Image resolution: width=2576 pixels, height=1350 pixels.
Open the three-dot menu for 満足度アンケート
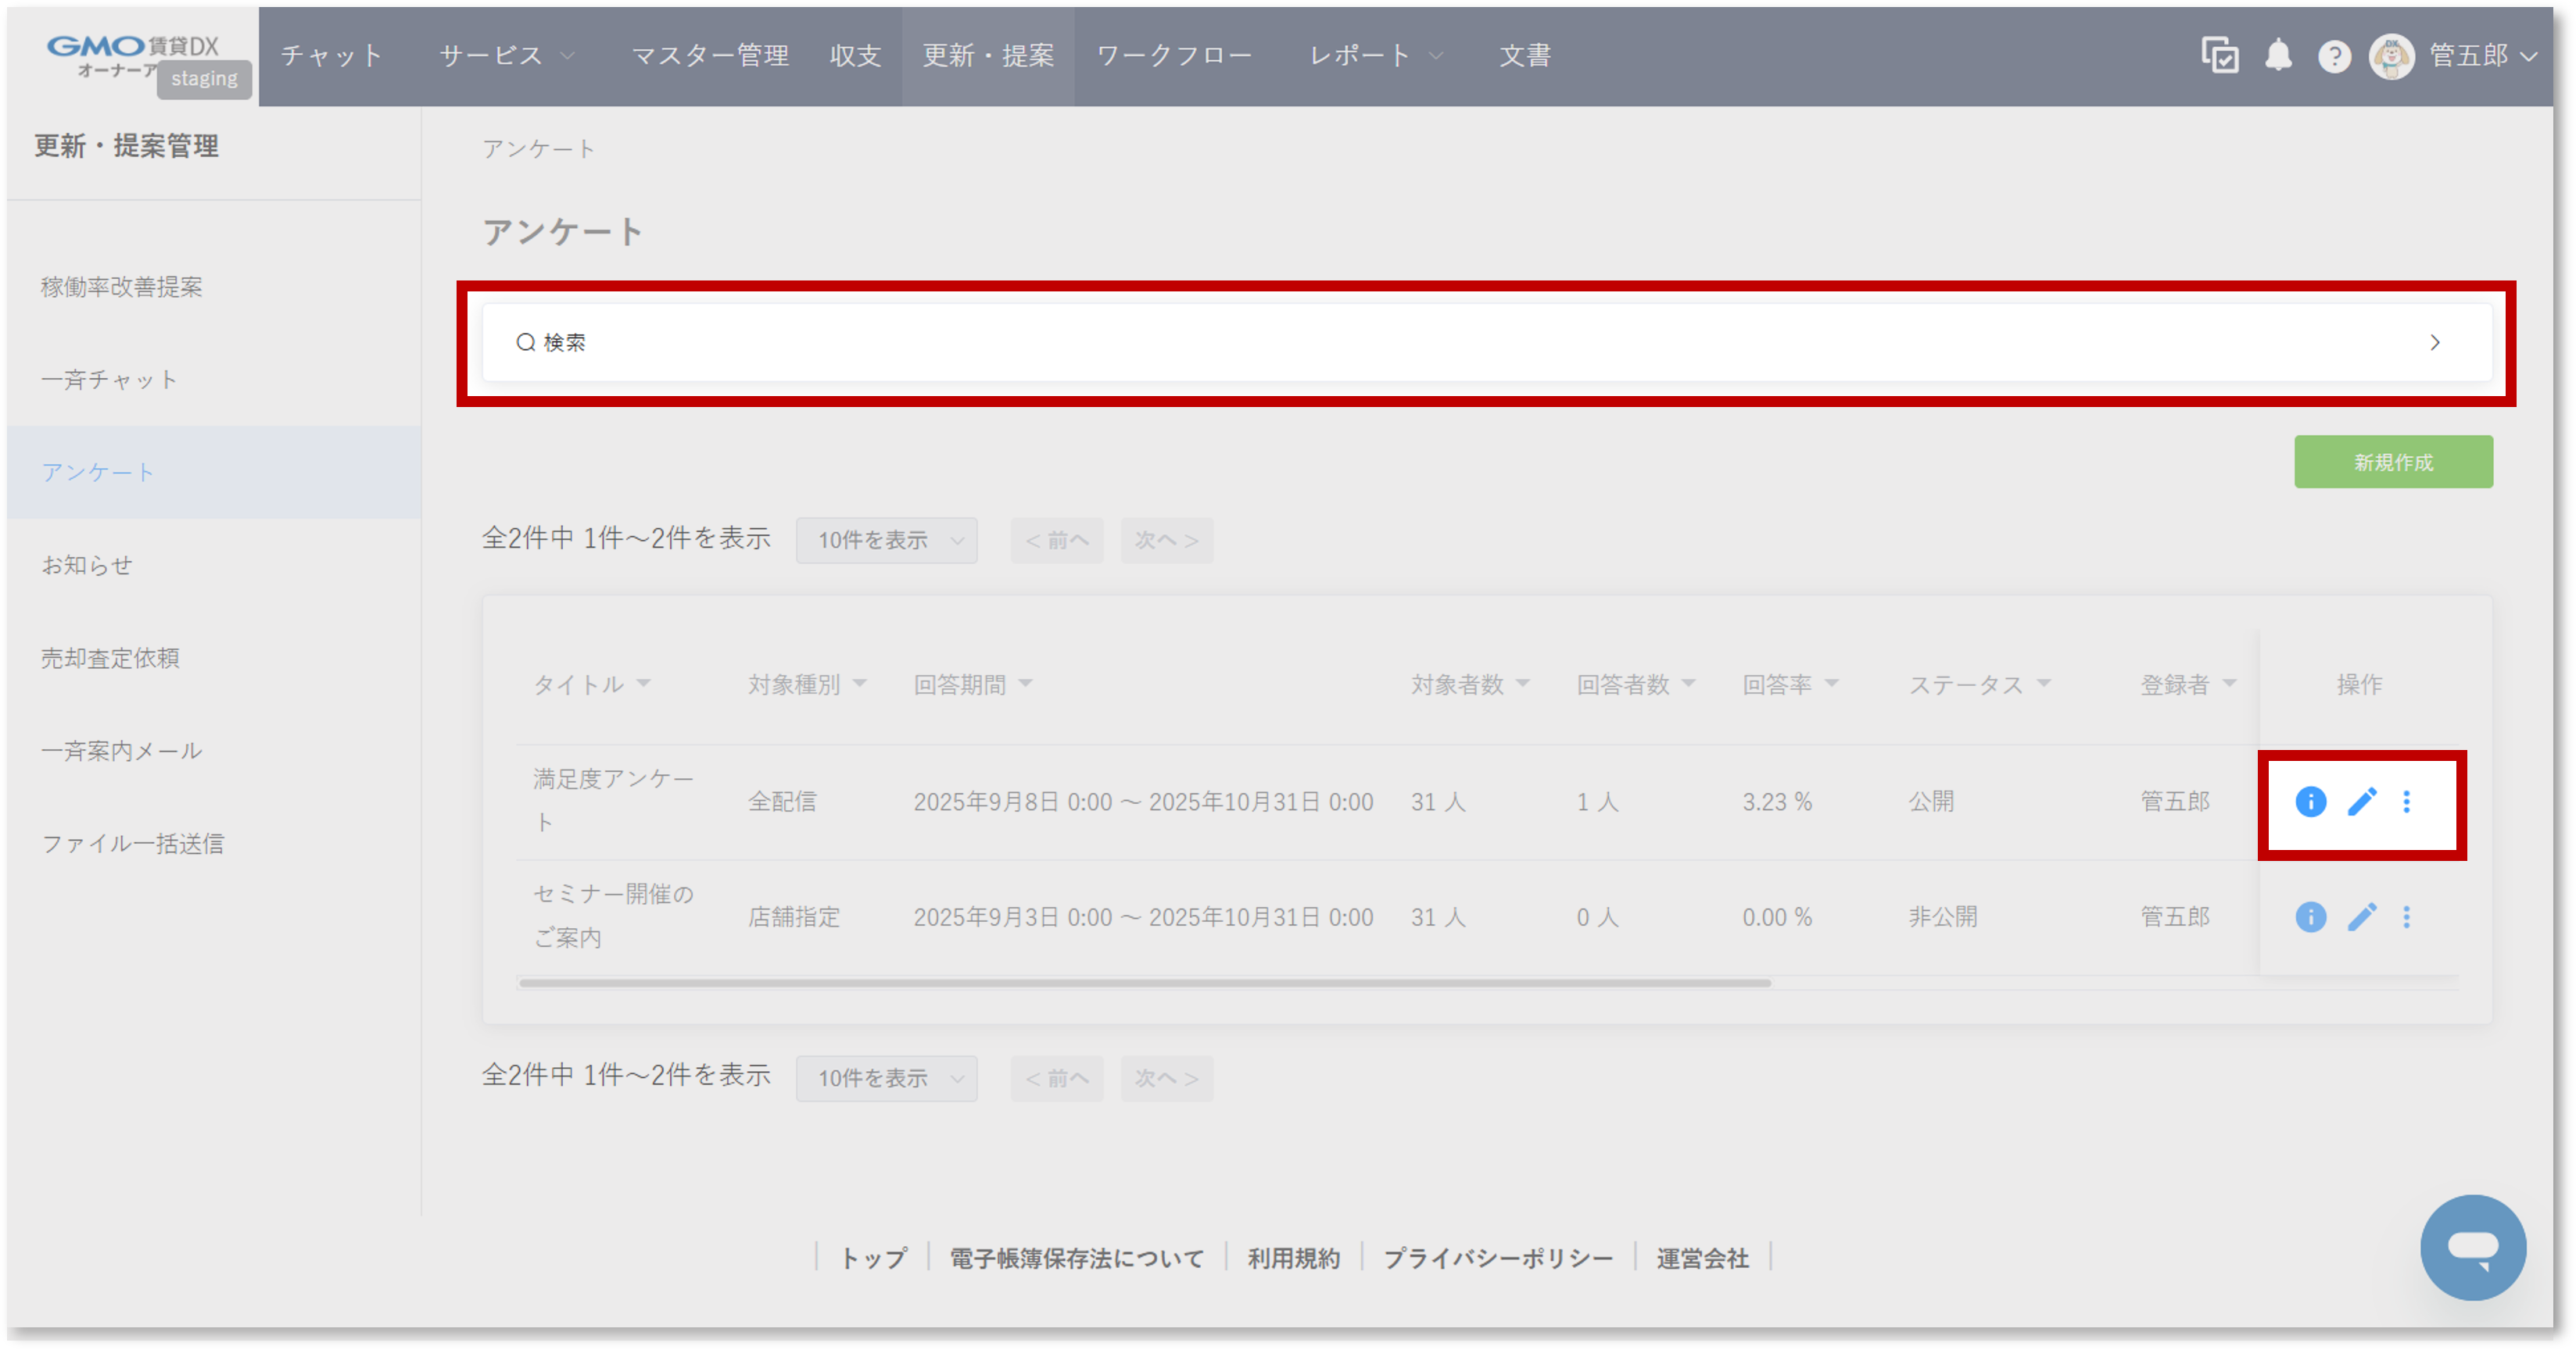(2408, 802)
